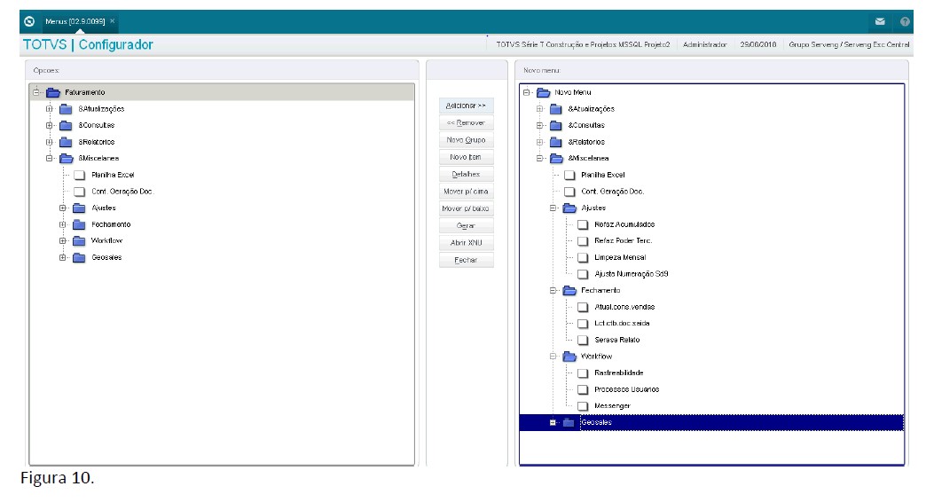Select Atual.cons.vendas item icon
The height and width of the screenshot is (502, 926).
pyautogui.click(x=583, y=307)
